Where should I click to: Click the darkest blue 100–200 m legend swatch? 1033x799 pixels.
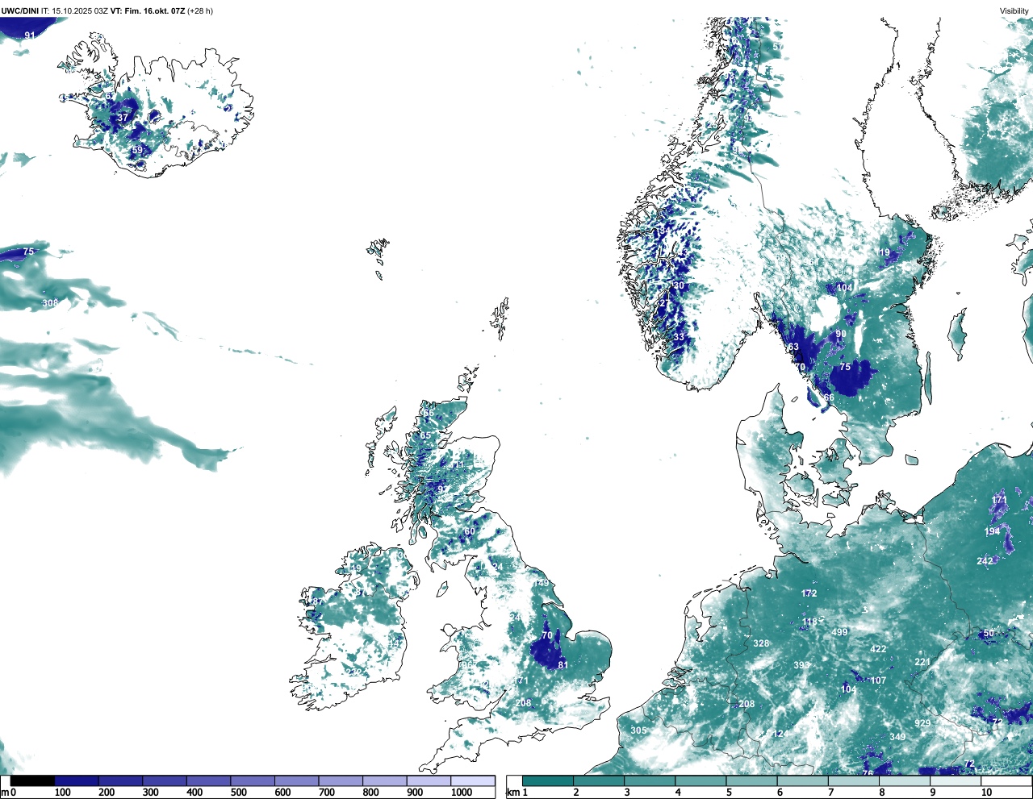tap(77, 780)
